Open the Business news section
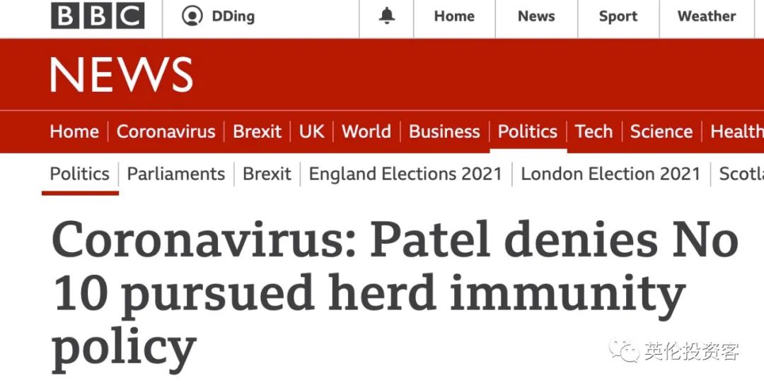Viewport: 764px width, 385px height. (444, 131)
